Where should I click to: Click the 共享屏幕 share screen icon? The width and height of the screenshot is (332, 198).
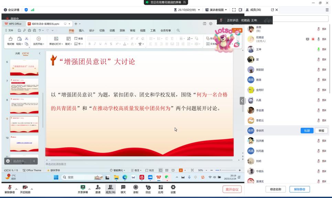83,187
